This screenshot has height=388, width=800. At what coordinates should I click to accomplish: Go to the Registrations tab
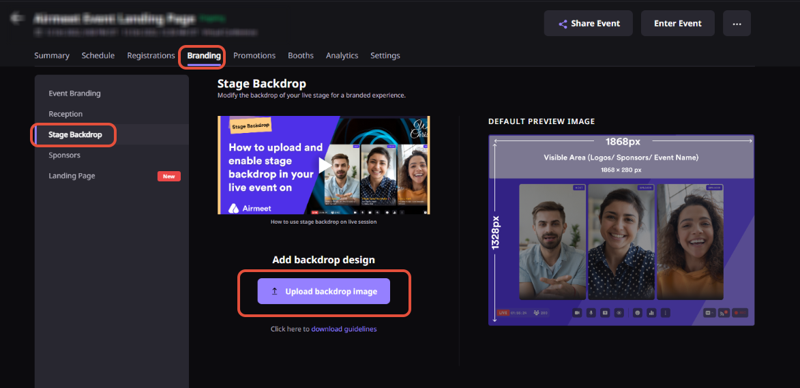(x=151, y=55)
